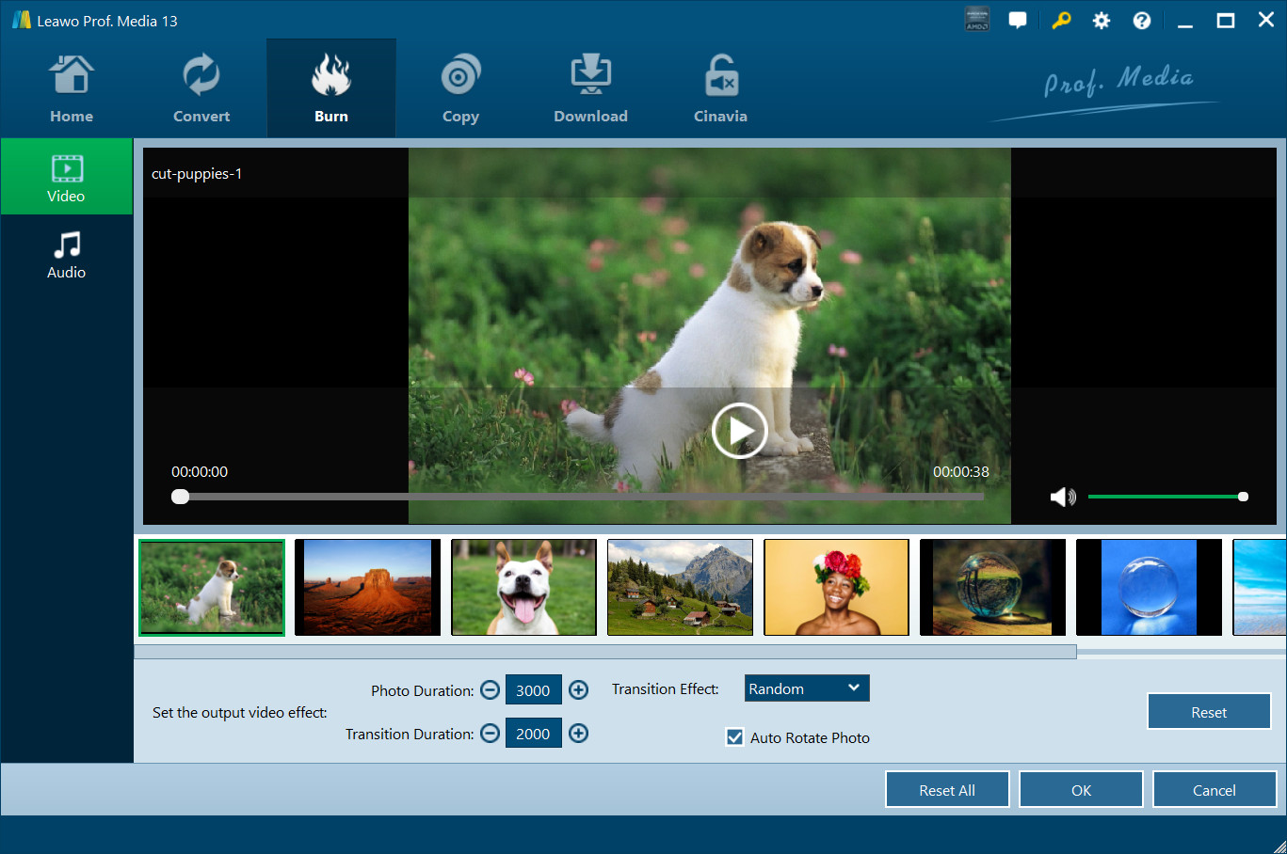Select the smiling dog thumbnail
Image resolution: width=1287 pixels, height=854 pixels.
[523, 587]
